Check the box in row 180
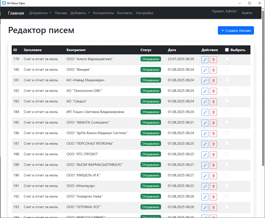Image resolution: width=265 pixels, height=218 pixels. coord(227,69)
